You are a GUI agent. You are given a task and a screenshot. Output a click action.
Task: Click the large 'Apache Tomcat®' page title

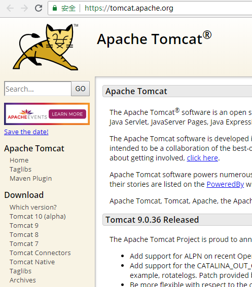pyautogui.click(x=154, y=38)
